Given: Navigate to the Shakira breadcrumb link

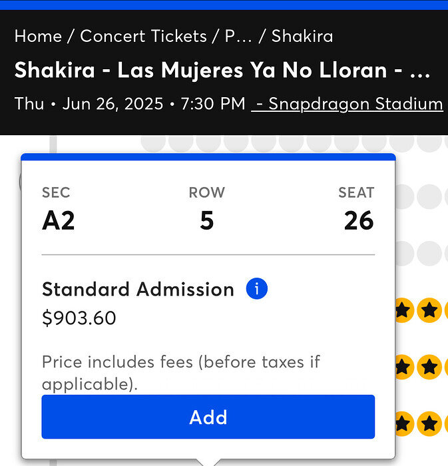Looking at the screenshot, I should coord(302,36).
